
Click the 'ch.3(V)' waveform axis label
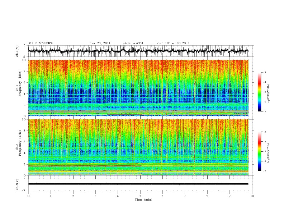coord(17,184)
